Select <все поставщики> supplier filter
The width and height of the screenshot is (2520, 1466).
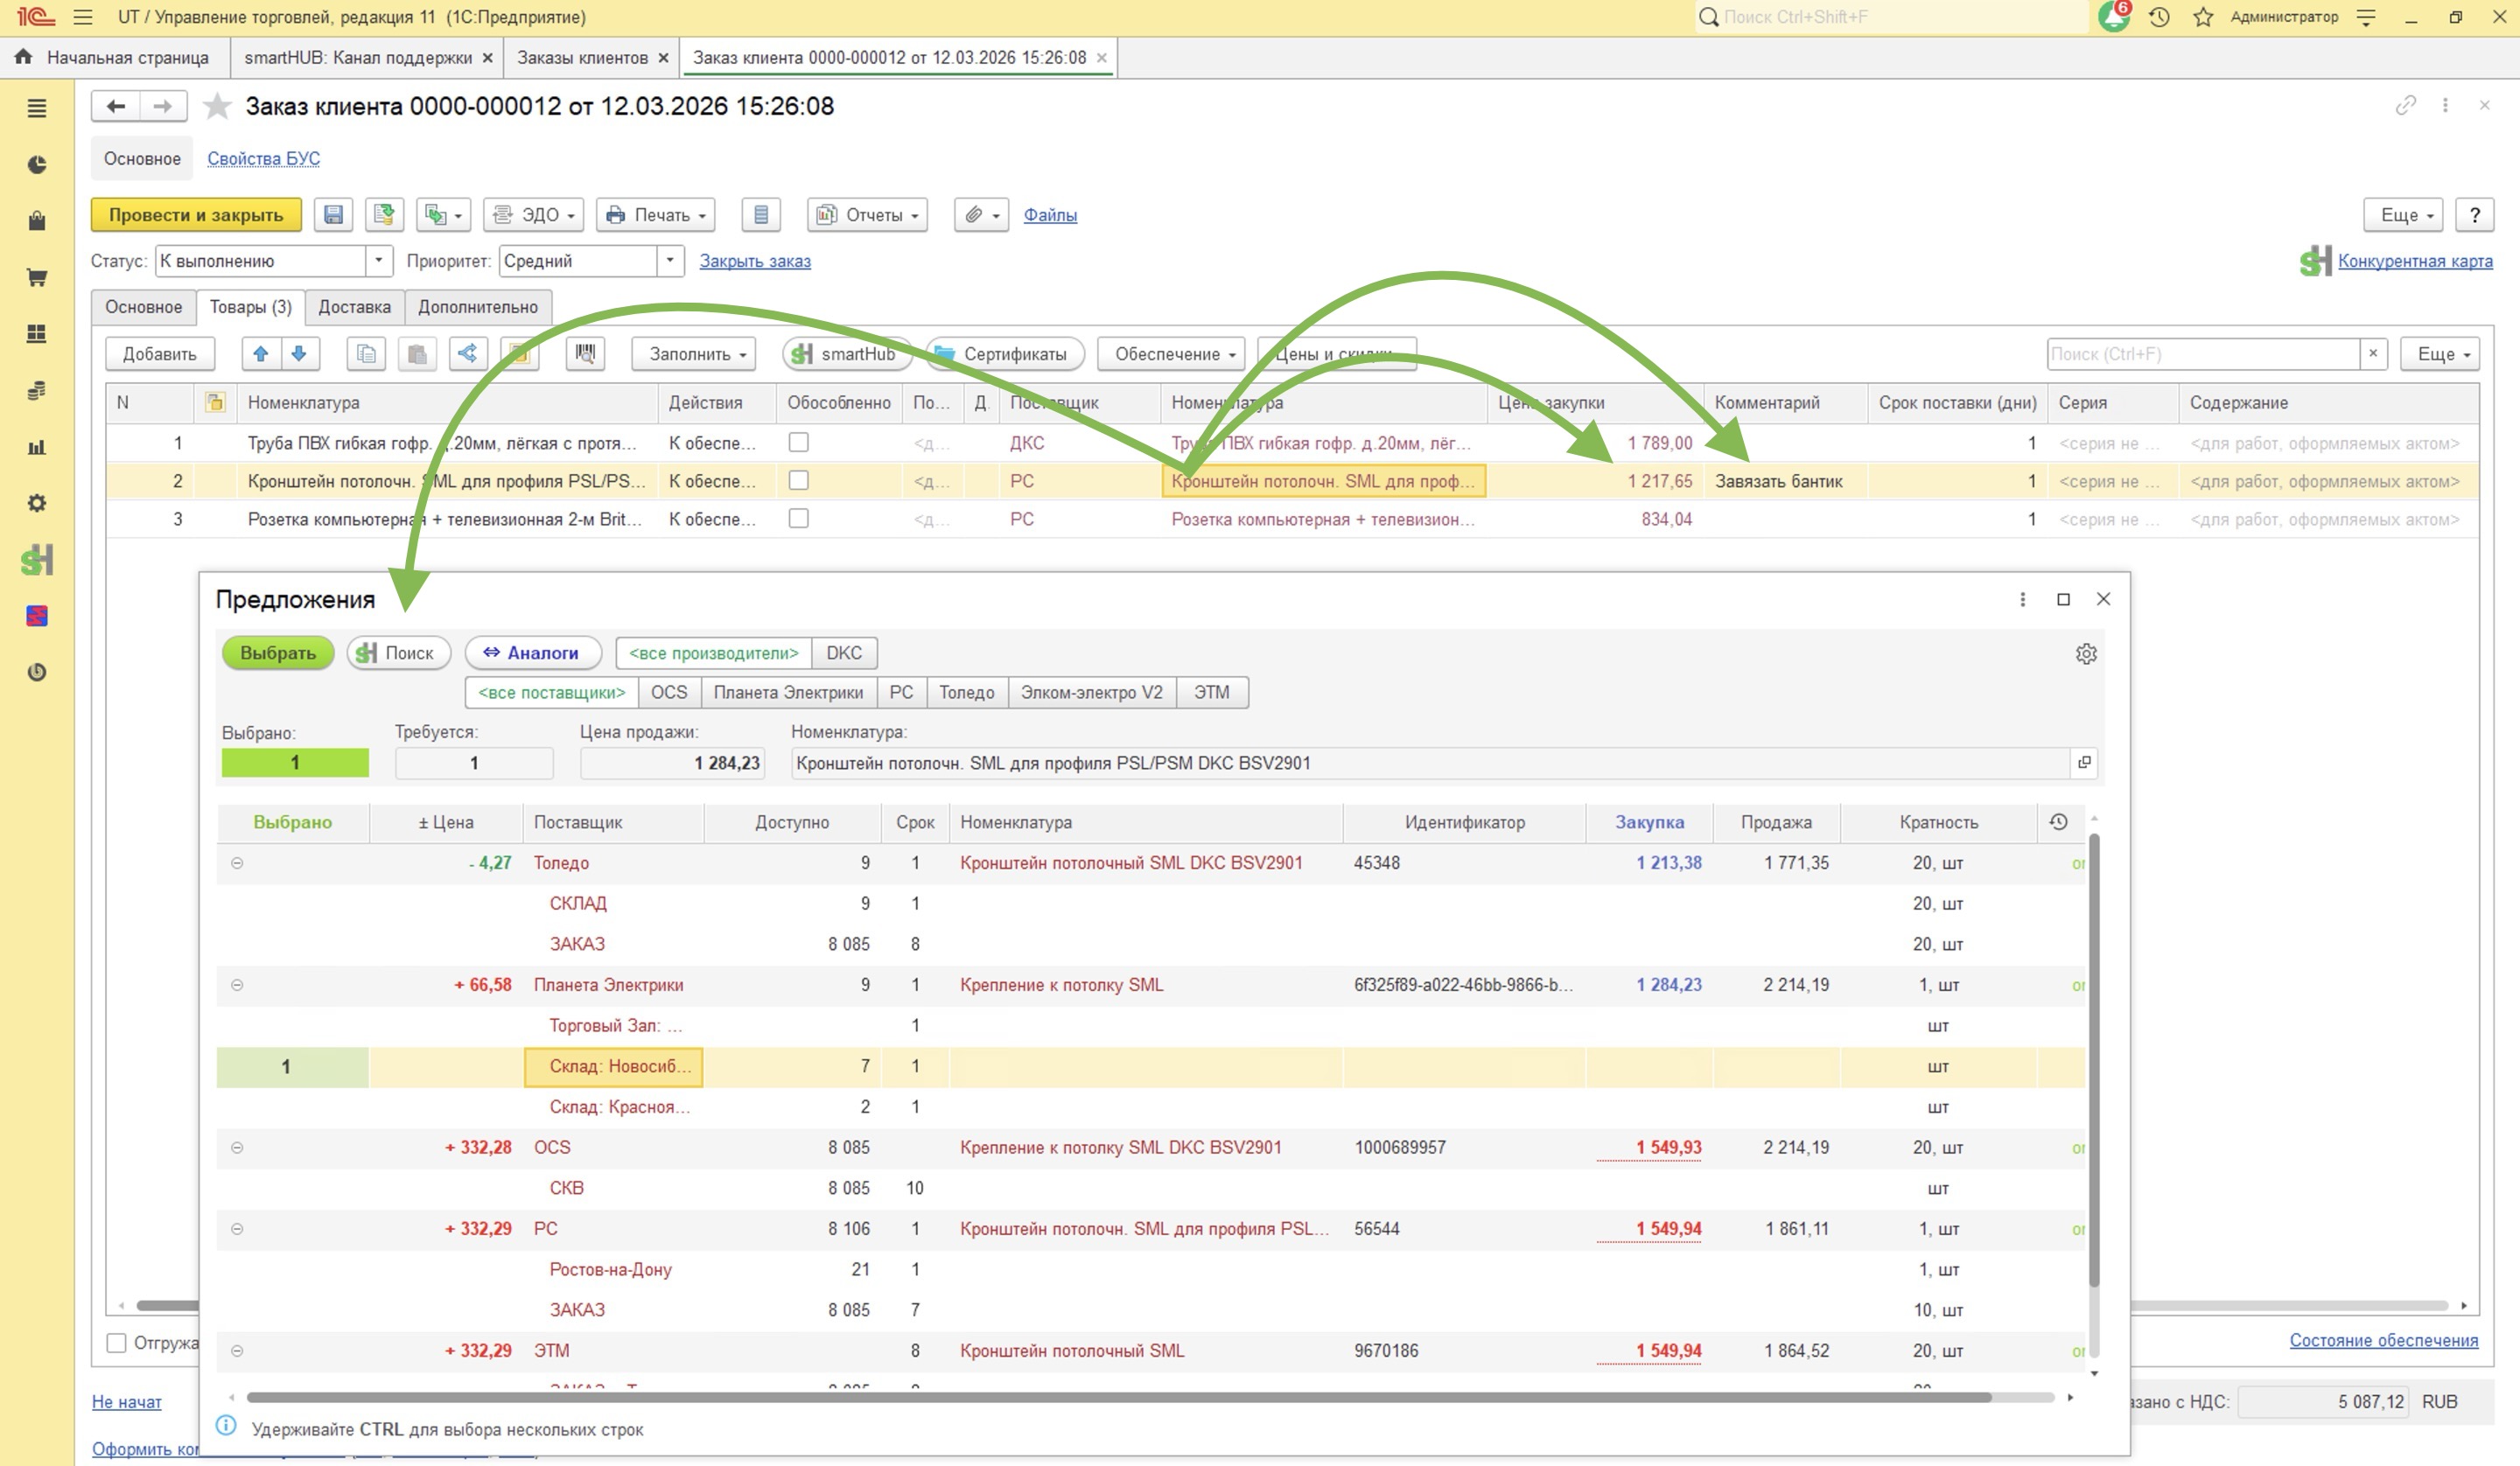(x=552, y=692)
